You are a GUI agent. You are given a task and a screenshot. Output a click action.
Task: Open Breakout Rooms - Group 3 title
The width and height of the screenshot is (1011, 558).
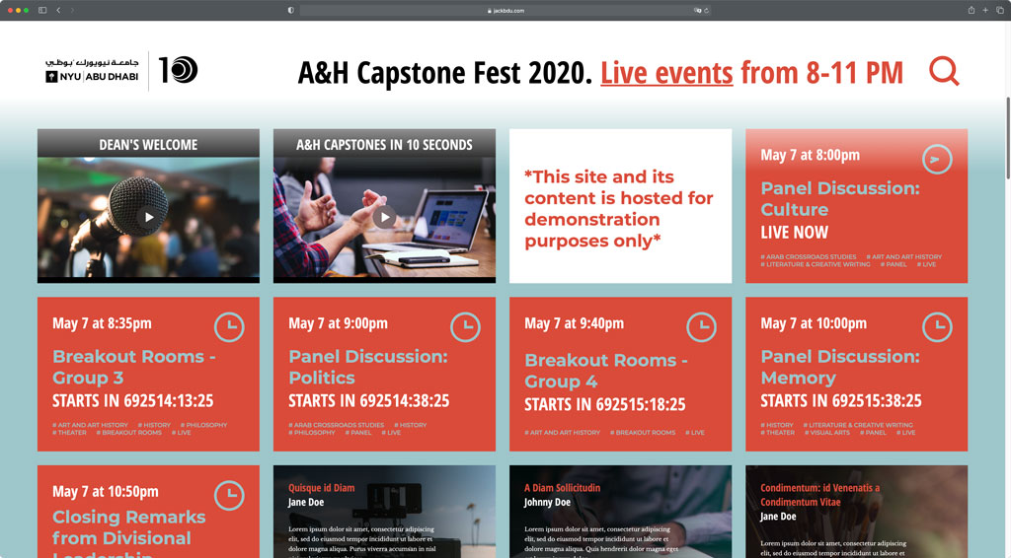pyautogui.click(x=134, y=367)
